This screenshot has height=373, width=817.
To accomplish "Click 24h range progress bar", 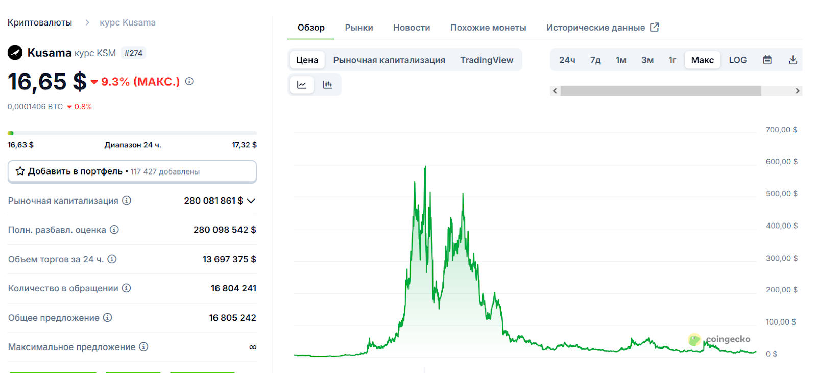I will click(132, 133).
